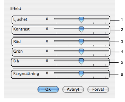This screenshot has height=102, width=125.
Task: Click the Ljushet slider thumb
Action: 81,19
